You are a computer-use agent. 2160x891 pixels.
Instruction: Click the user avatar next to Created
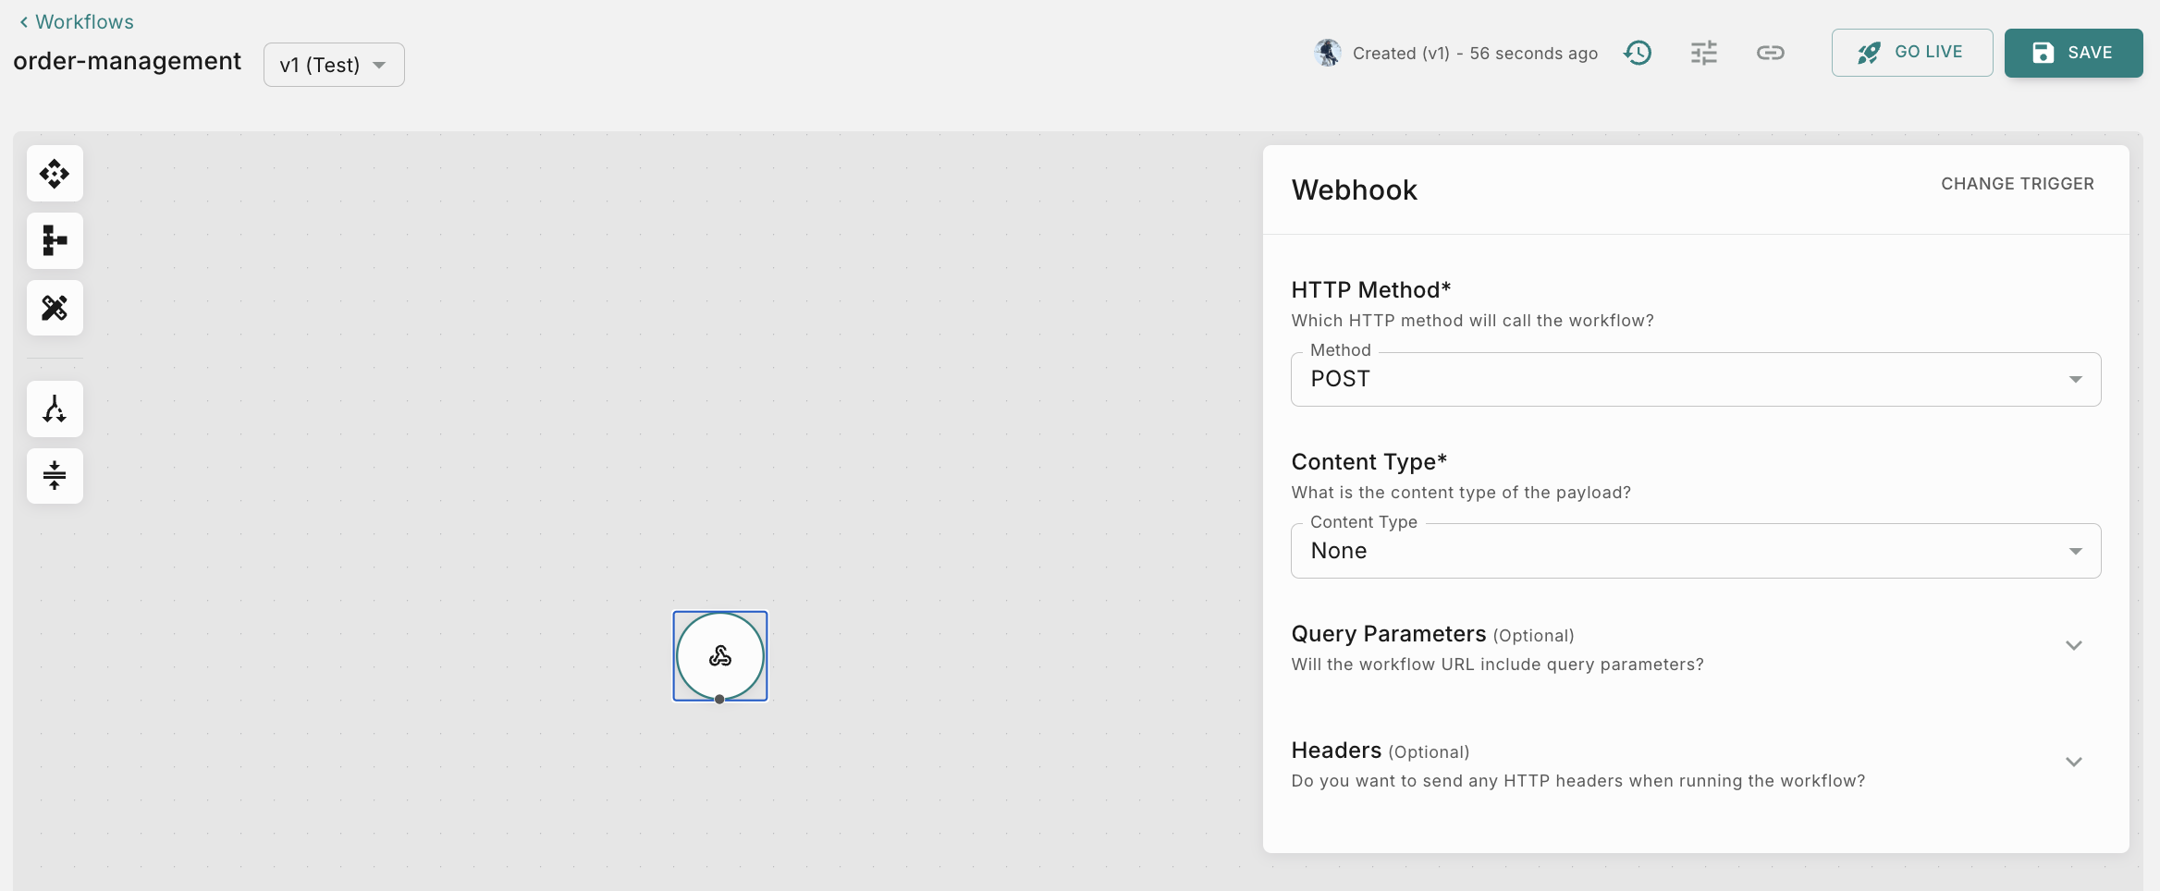point(1328,53)
